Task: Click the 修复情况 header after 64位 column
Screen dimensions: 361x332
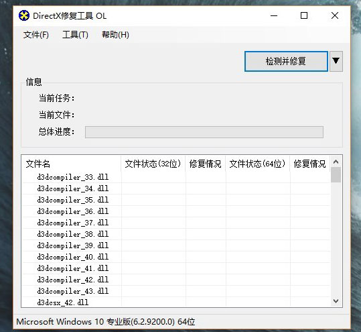Action: click(310, 164)
